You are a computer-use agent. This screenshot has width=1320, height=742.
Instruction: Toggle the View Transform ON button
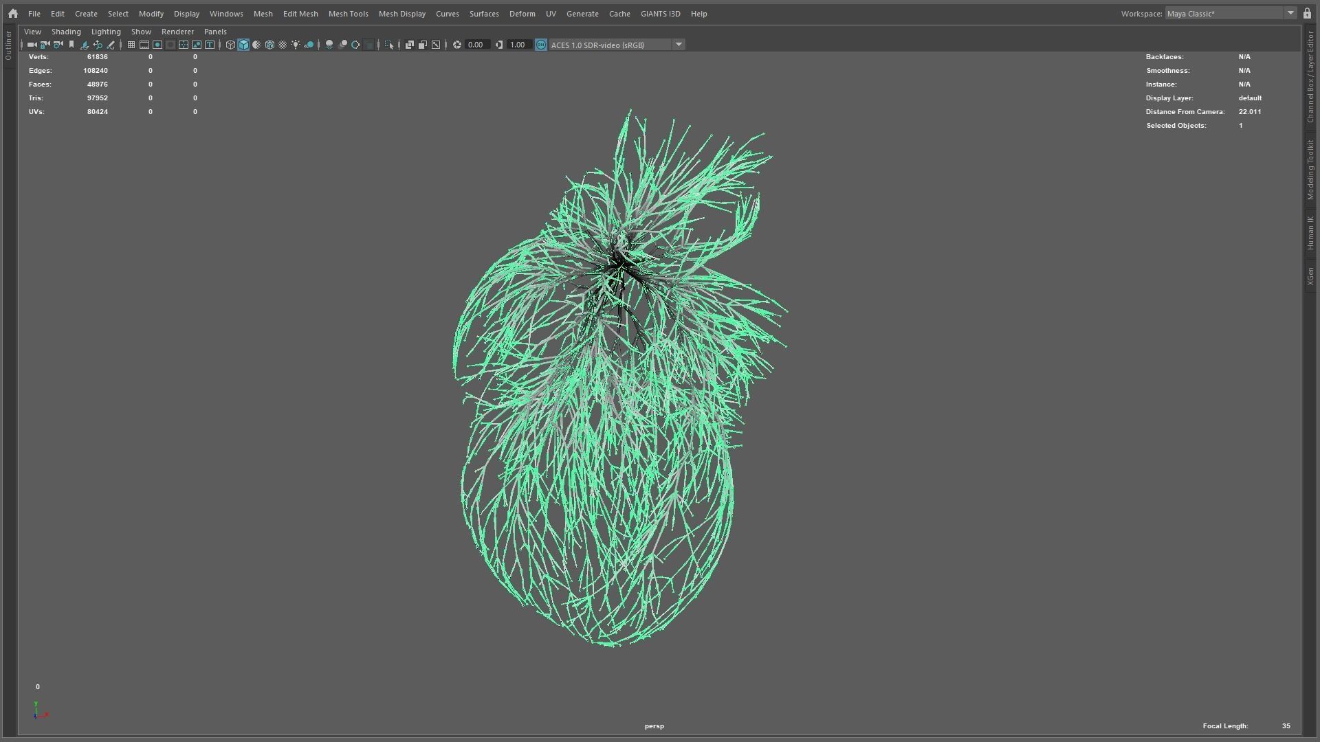pyautogui.click(x=541, y=45)
